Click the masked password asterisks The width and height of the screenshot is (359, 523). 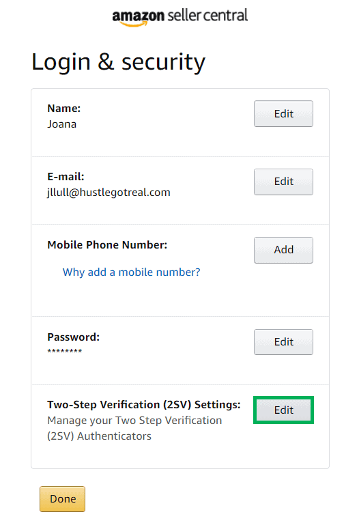click(x=65, y=351)
